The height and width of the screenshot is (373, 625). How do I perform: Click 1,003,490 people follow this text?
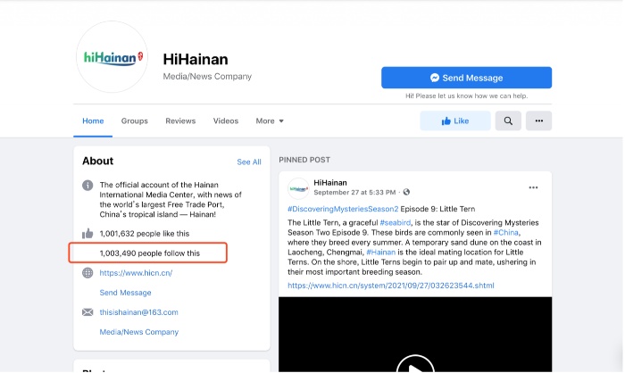coord(150,253)
